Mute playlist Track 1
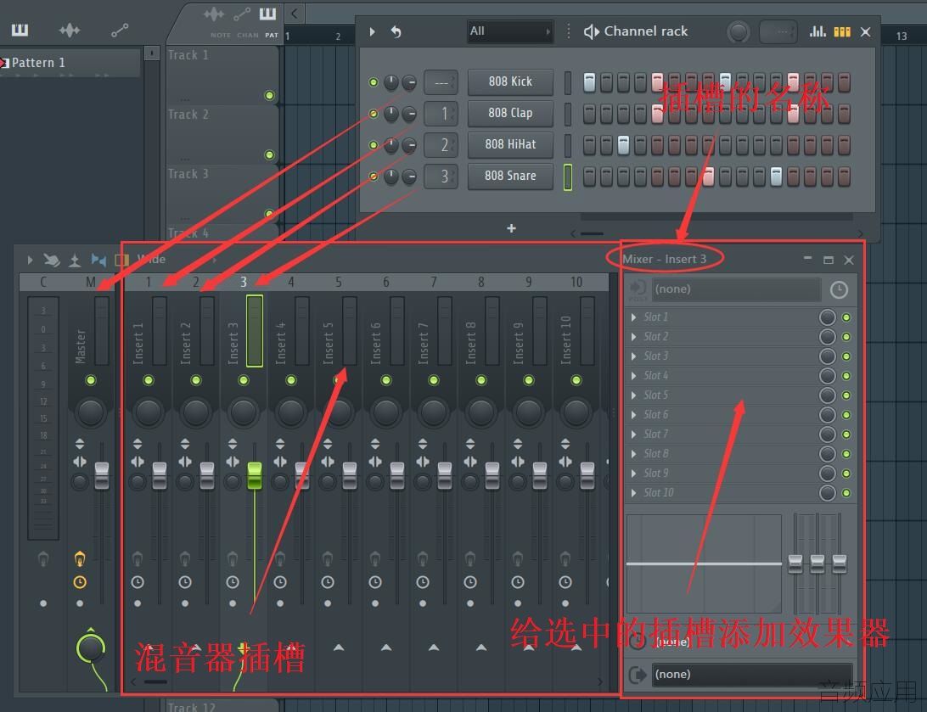927x712 pixels. tap(270, 95)
